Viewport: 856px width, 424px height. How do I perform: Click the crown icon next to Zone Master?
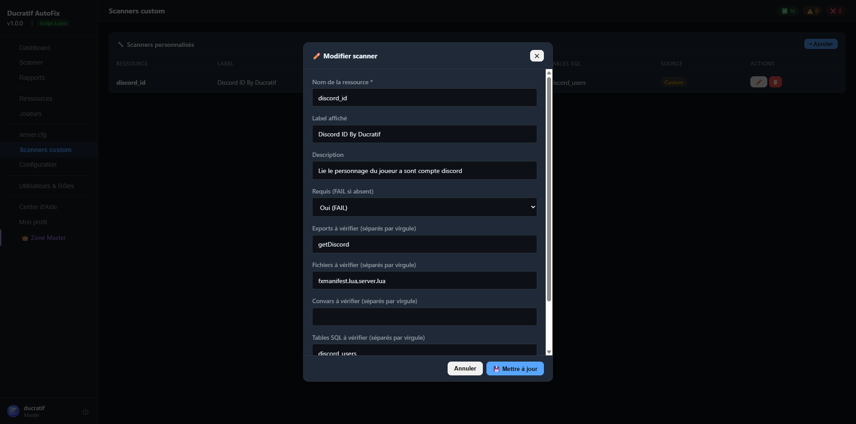(x=25, y=238)
